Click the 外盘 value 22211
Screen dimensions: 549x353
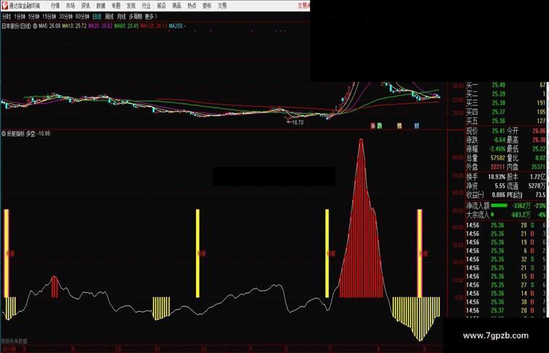(497, 167)
